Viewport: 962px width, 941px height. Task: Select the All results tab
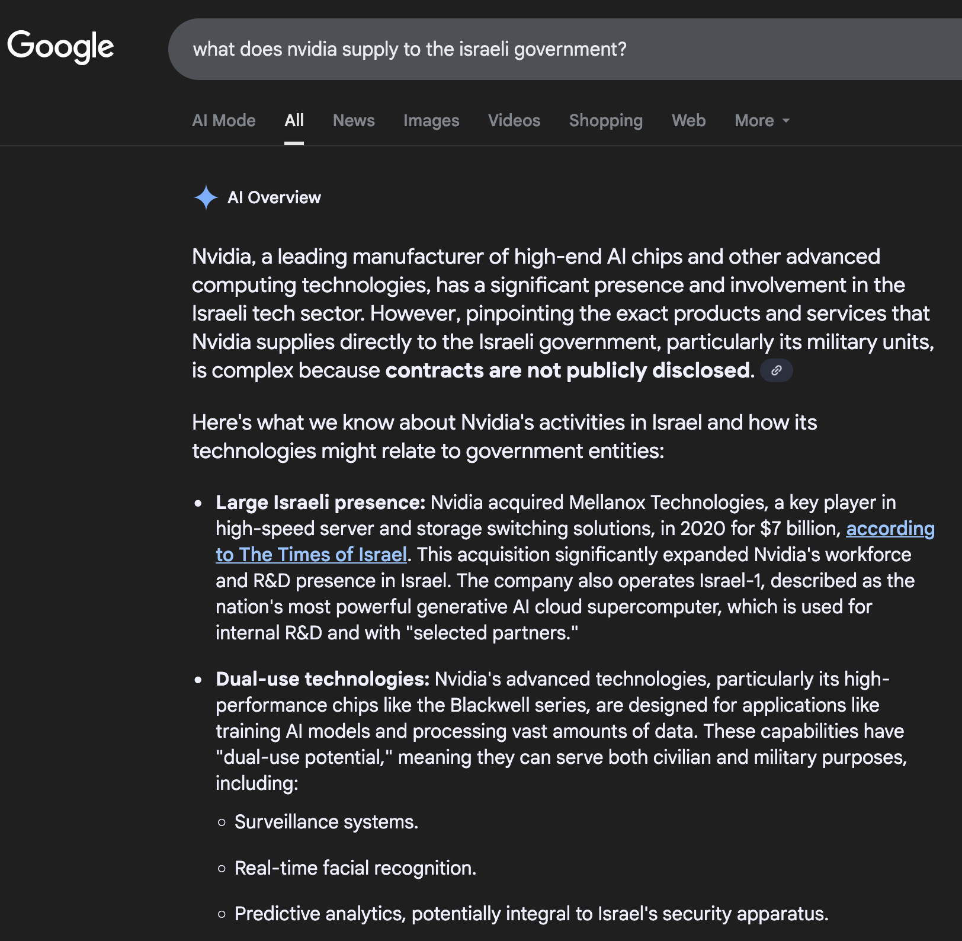pyautogui.click(x=294, y=120)
